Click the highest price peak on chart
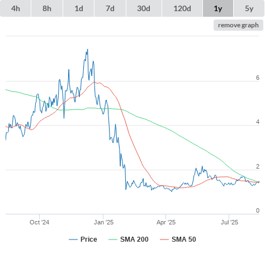265x254 pixels. point(88,50)
